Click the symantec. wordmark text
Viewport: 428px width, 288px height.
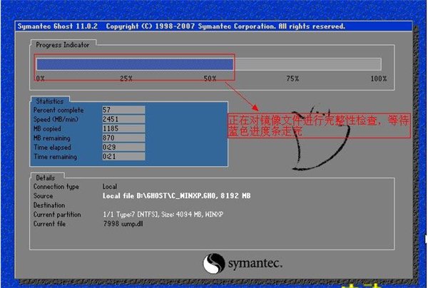point(255,264)
